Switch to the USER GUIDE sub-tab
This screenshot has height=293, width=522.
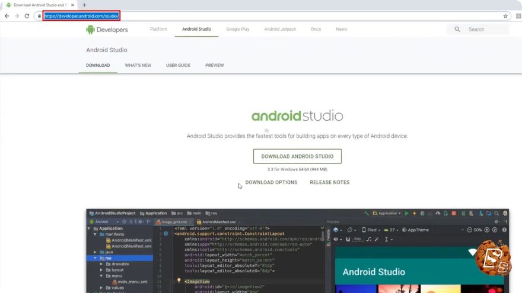point(178,66)
